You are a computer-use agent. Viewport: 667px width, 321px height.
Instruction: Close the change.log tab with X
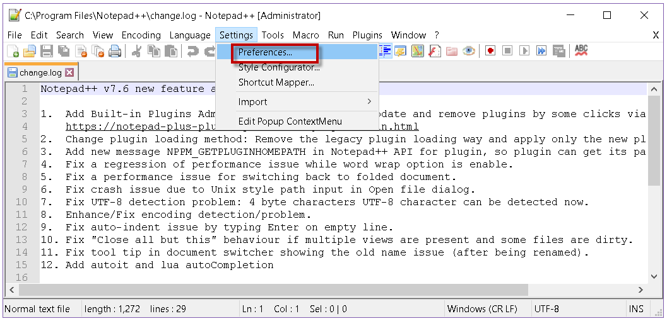[69, 72]
